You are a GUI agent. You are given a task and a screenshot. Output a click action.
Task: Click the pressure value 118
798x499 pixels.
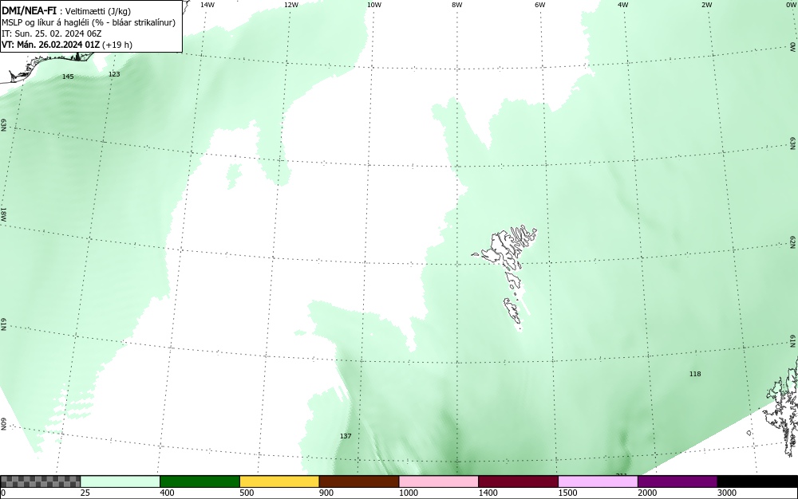695,374
